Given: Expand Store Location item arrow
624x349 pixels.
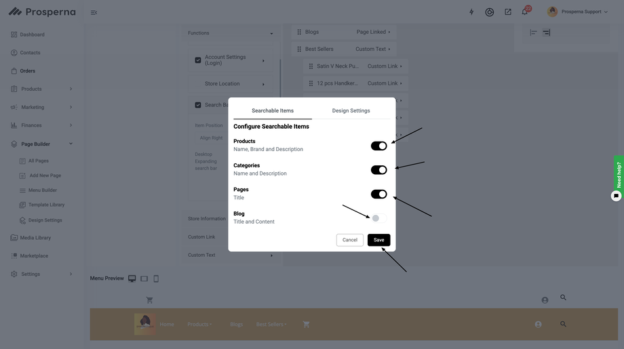Looking at the screenshot, I should click(x=263, y=84).
